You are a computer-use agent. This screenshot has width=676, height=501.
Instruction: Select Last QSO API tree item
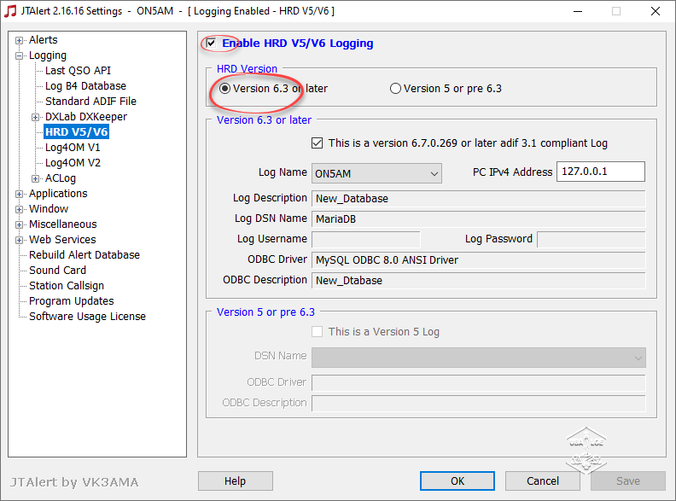78,70
